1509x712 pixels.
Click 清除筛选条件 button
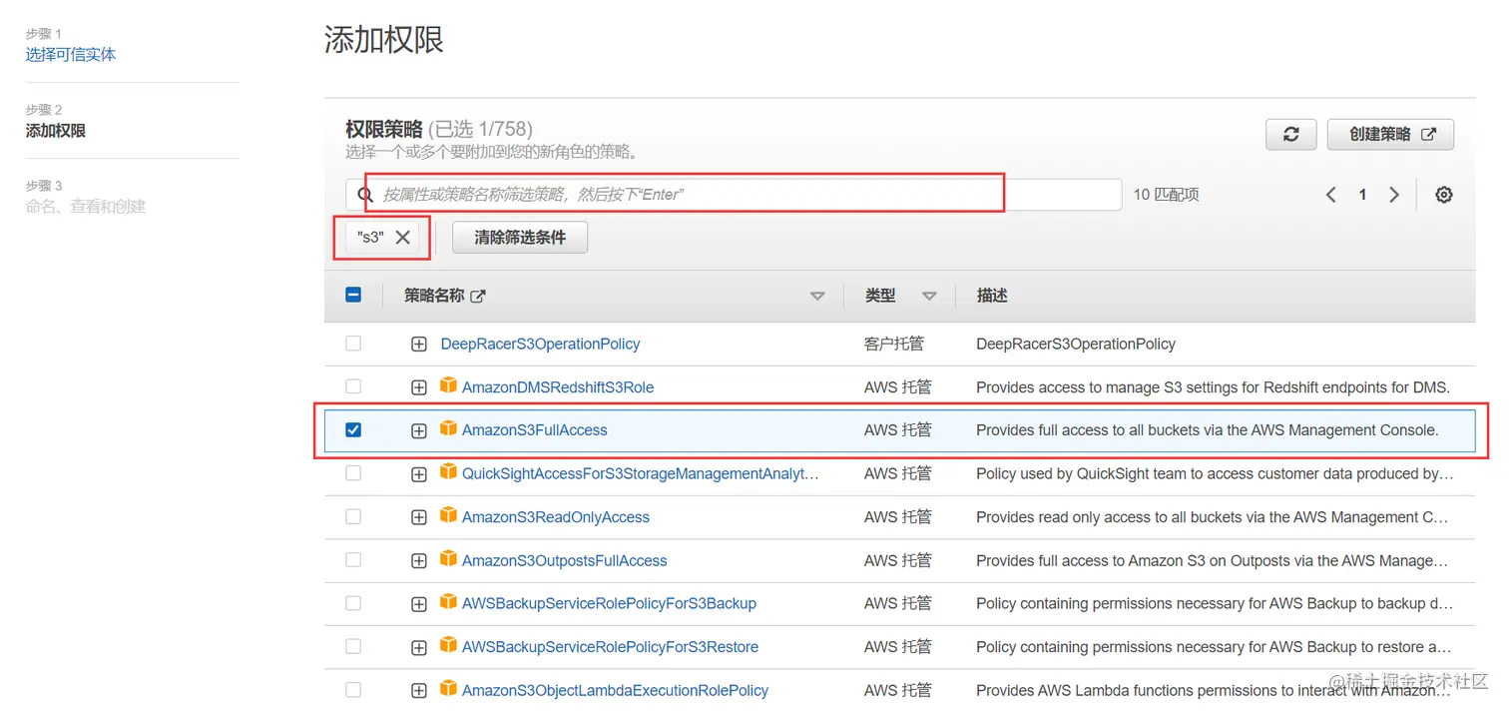(x=520, y=238)
